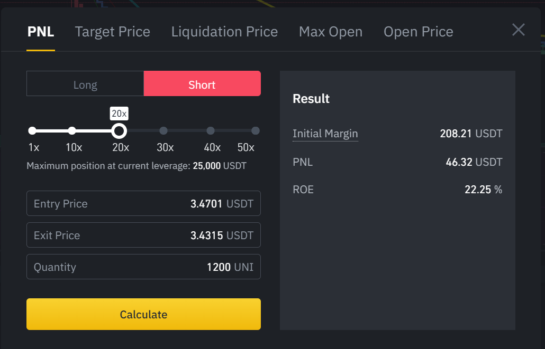Open the Max Open tab
Screen dimensions: 545x349
tap(331, 32)
